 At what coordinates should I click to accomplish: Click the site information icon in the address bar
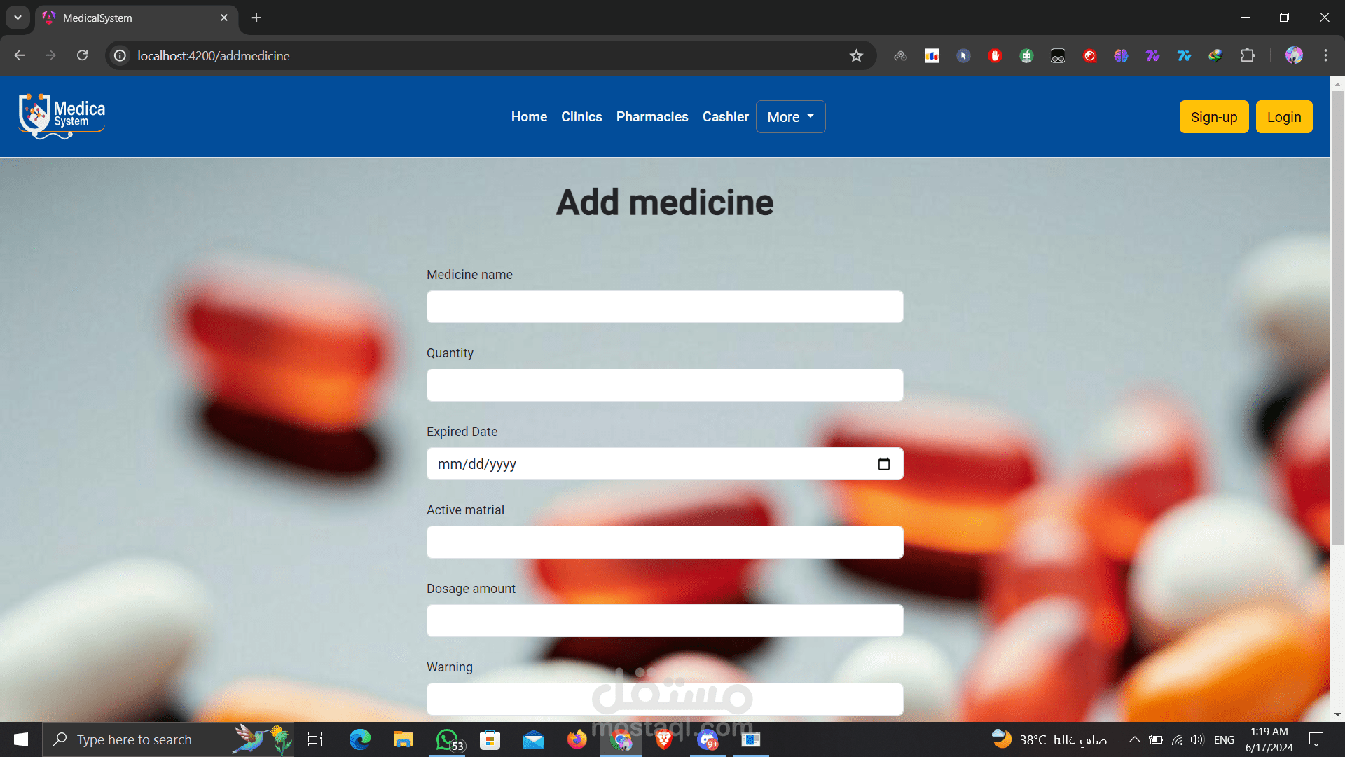(120, 56)
